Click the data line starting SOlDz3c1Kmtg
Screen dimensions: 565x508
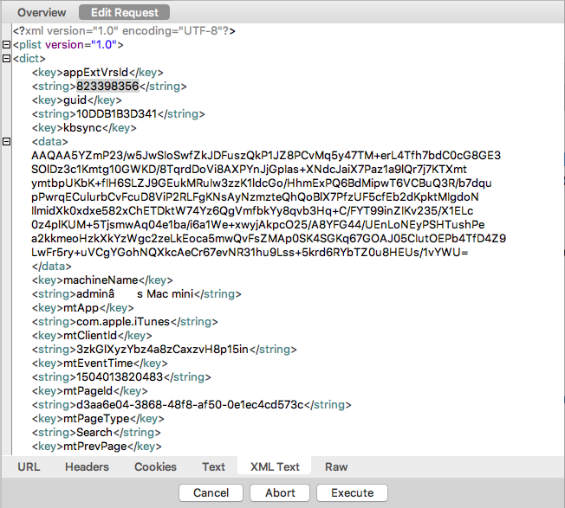(249, 169)
